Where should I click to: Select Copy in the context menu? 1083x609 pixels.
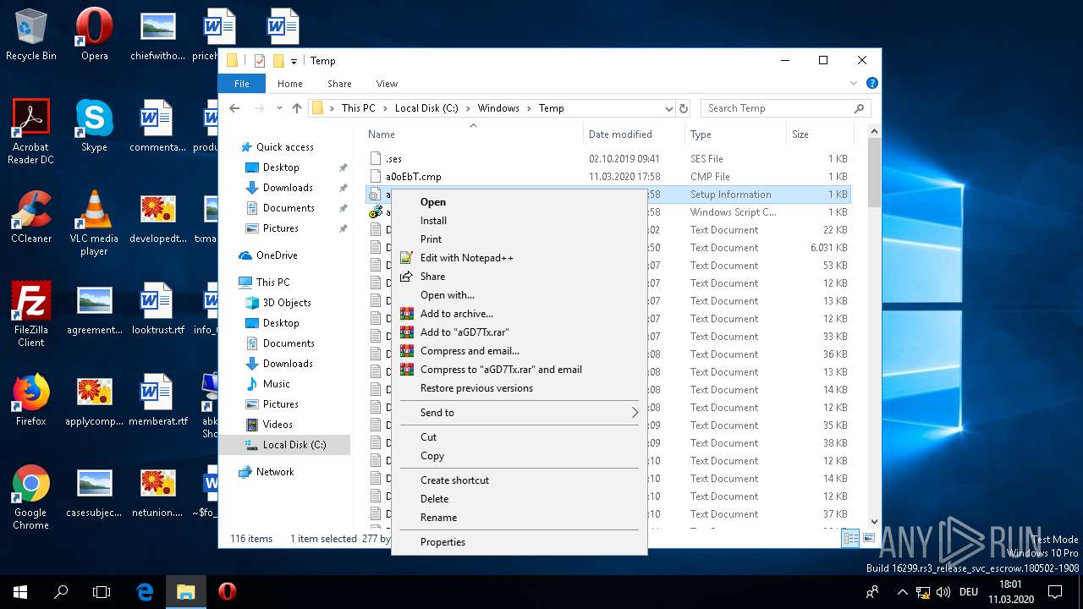(519, 456)
